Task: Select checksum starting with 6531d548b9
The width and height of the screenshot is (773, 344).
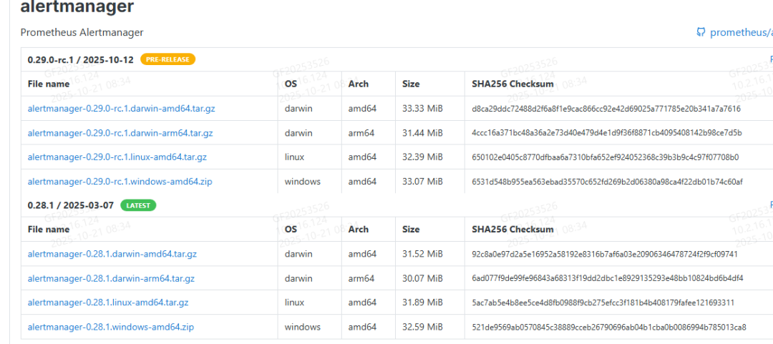Action: click(x=607, y=182)
